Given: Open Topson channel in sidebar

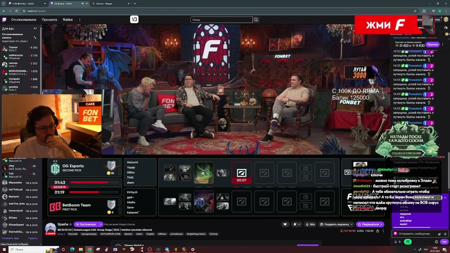Looking at the screenshot, I should click(20, 48).
